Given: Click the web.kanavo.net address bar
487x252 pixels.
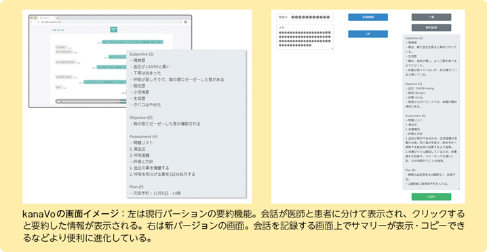Looking at the screenshot, I should [x=112, y=22].
